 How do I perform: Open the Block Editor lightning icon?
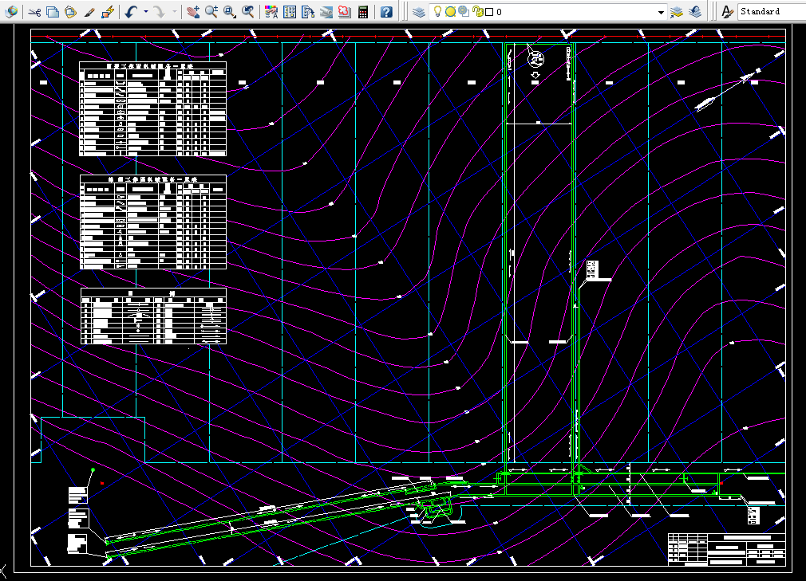coord(108,12)
